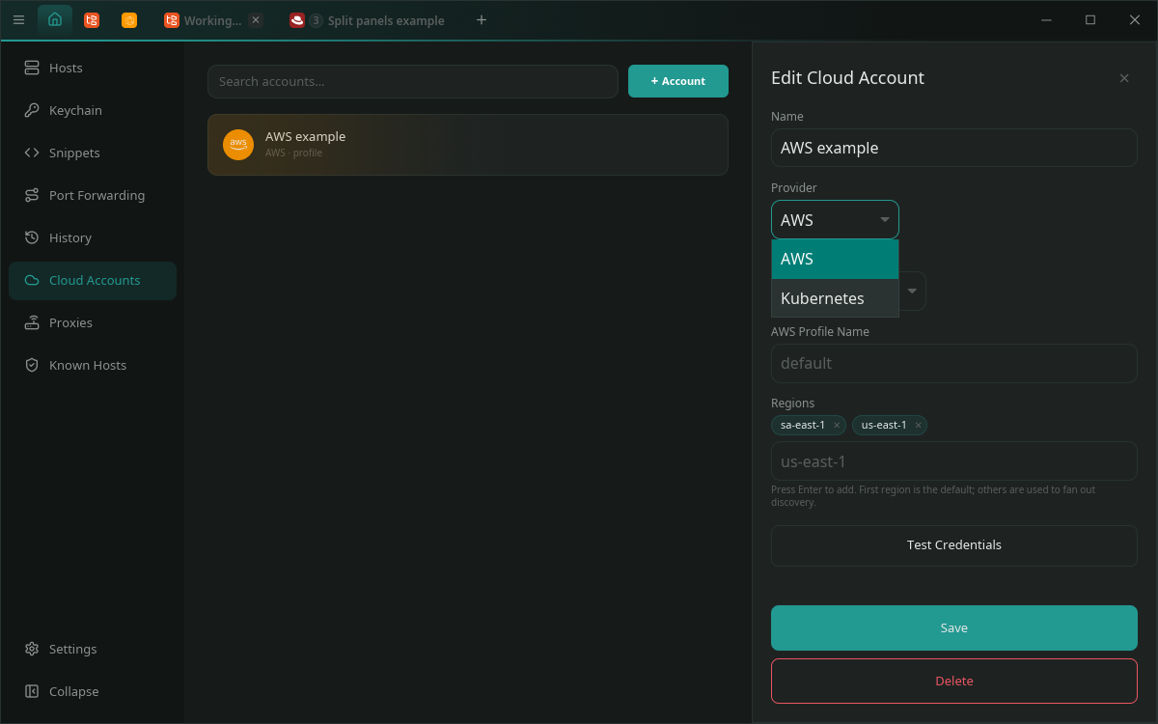Click the AWS logo on account card
The image size is (1158, 724).
[238, 145]
